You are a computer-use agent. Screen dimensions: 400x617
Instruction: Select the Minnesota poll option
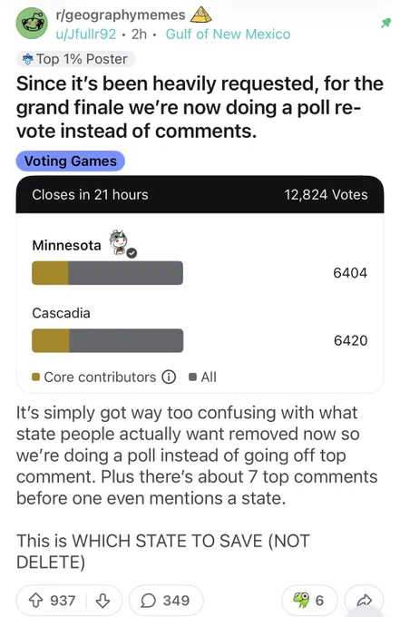200,258
